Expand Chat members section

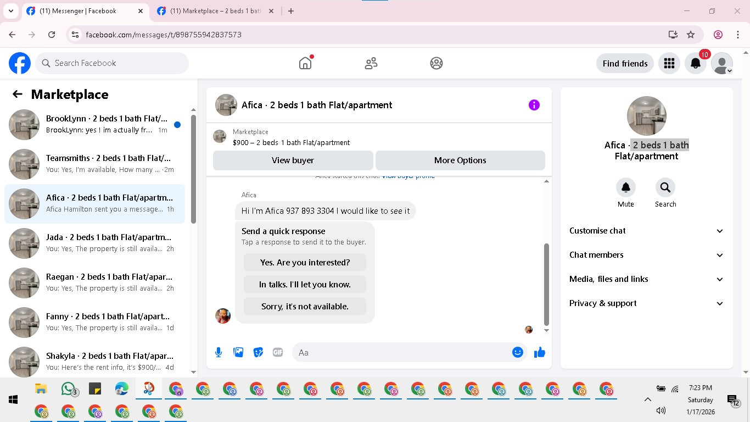(647, 255)
